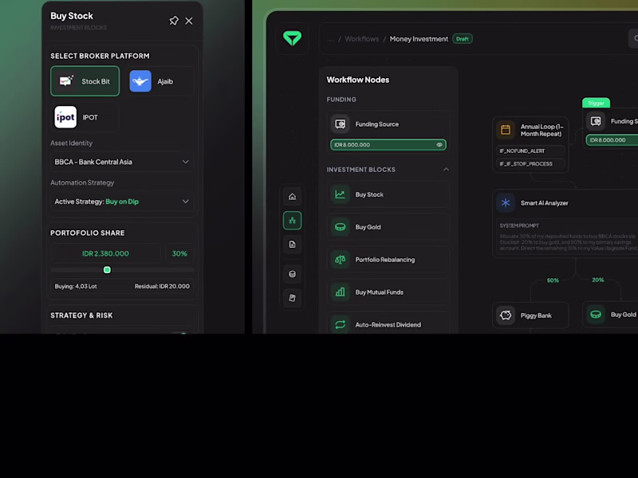Select Auto-Reinvest Dividend block
Viewport: 638px width, 478px height.
click(388, 323)
